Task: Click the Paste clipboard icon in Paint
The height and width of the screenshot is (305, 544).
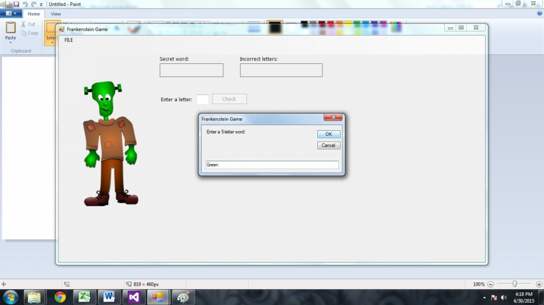Action: [x=11, y=28]
